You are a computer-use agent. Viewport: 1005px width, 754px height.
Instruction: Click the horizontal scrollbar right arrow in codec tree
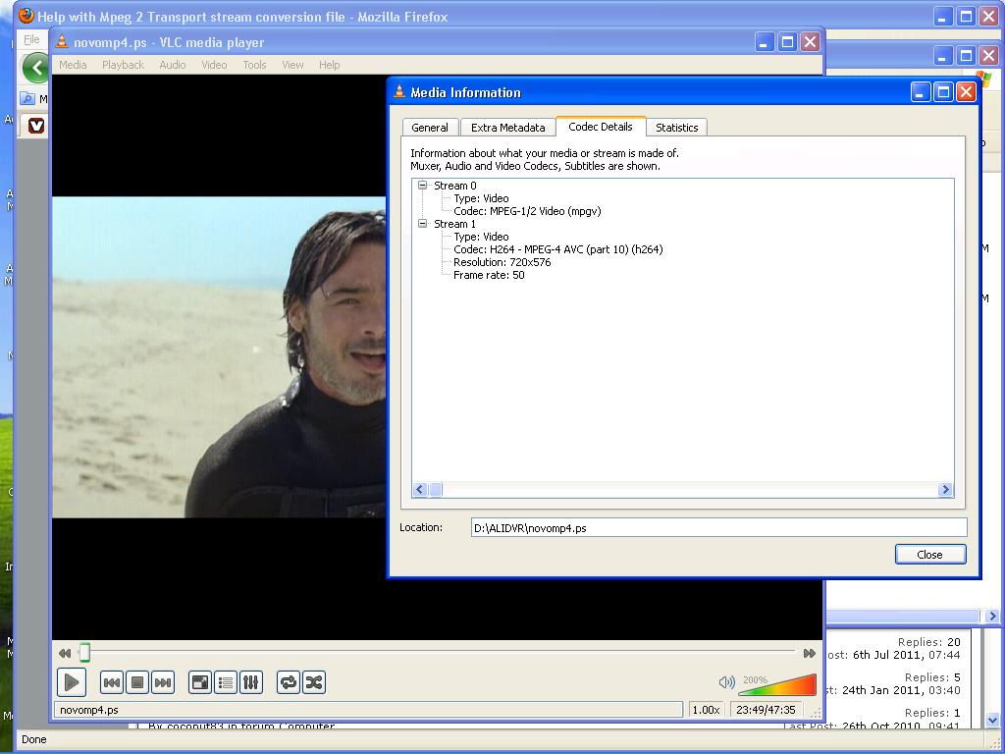click(x=945, y=490)
